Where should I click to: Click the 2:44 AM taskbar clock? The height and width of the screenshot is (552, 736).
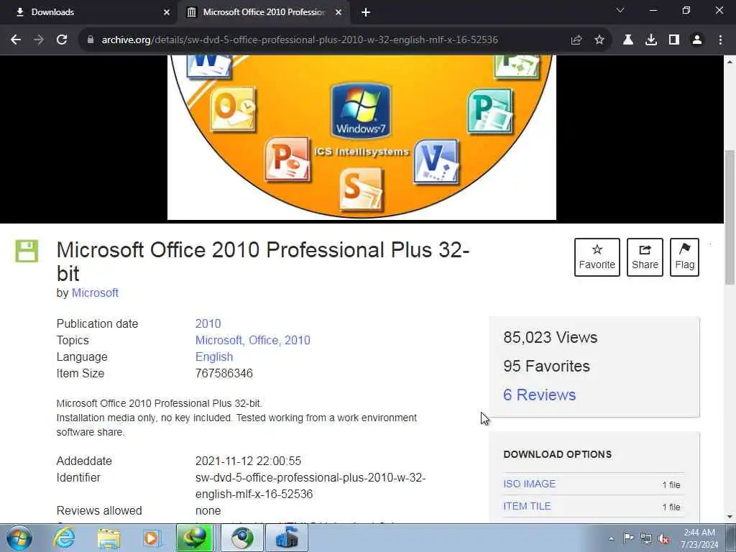click(699, 538)
